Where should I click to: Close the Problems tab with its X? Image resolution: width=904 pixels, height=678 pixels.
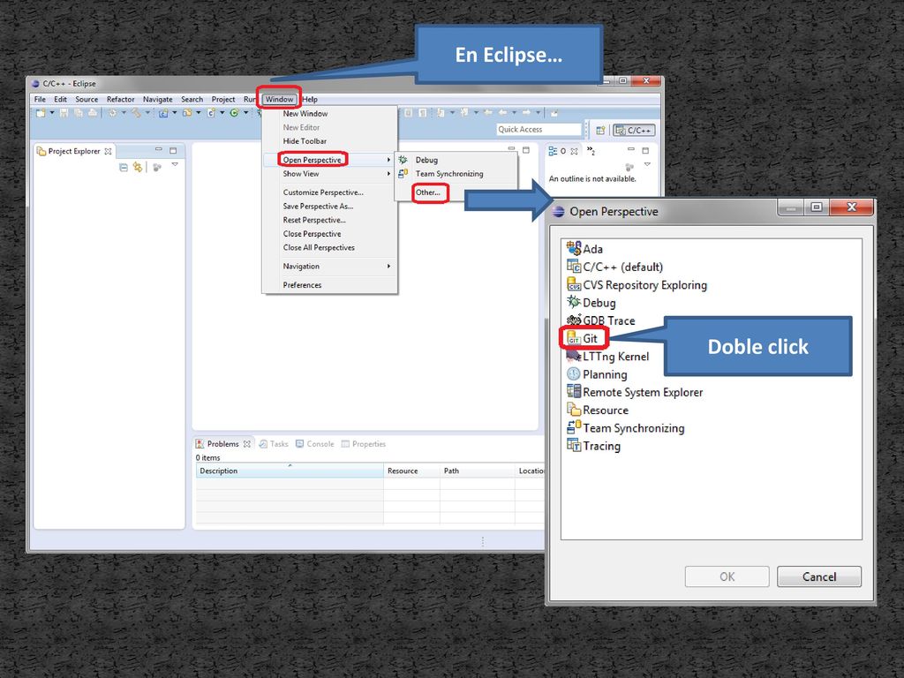(247, 444)
